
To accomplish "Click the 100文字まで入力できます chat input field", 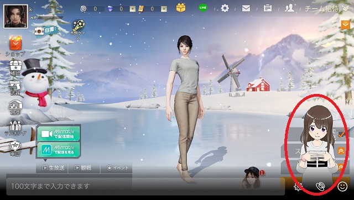I will (145, 186).
